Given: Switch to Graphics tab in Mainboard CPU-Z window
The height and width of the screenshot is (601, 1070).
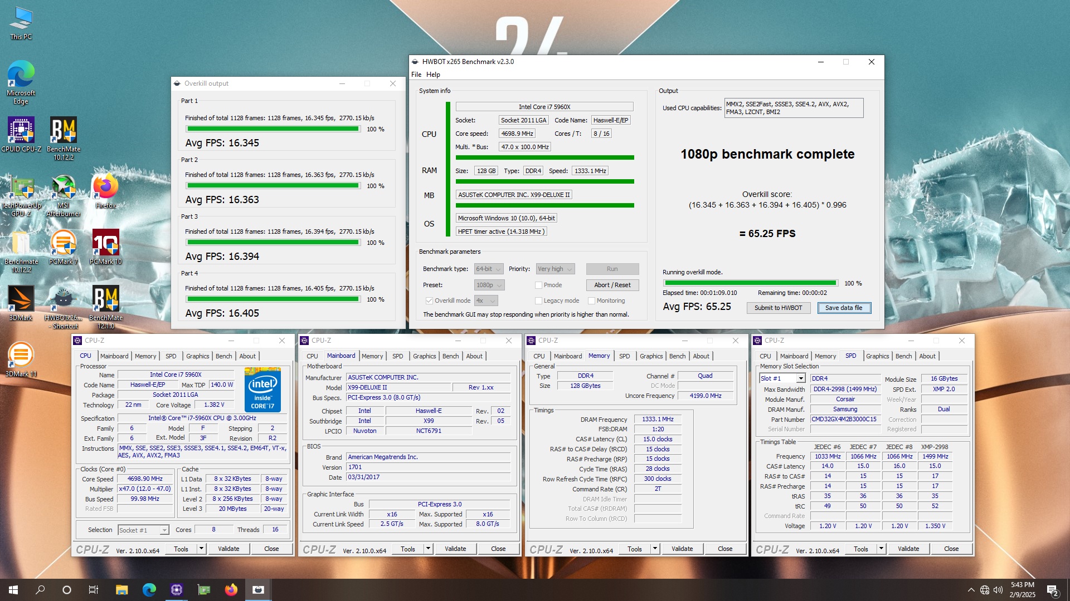Looking at the screenshot, I should (424, 356).
